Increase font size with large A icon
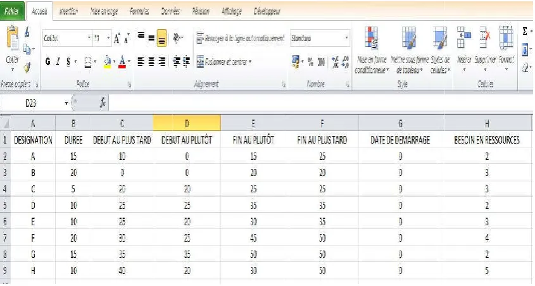This screenshot has width=535, height=286. point(116,39)
